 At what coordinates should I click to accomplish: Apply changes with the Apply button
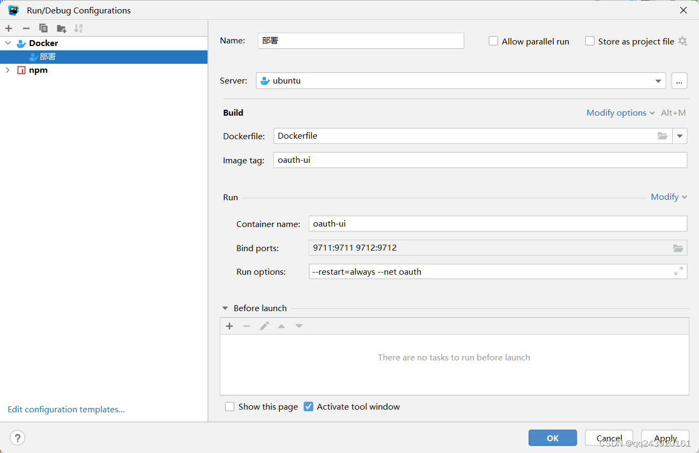[x=665, y=437]
